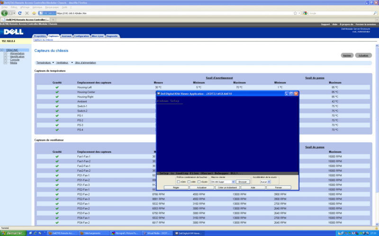Click Actualiser button on sensors page
The width and height of the screenshot is (379, 236).
coord(363,55)
